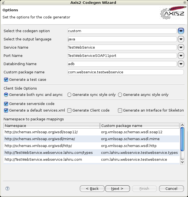
Task: Disable Generate serverside code checkbox
Action: click(6, 104)
